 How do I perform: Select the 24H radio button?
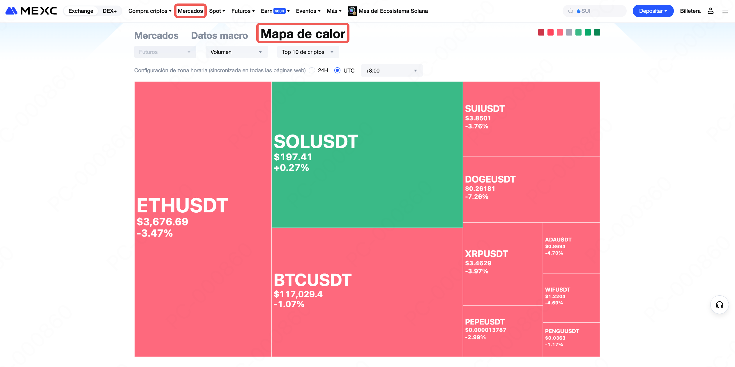click(x=312, y=70)
